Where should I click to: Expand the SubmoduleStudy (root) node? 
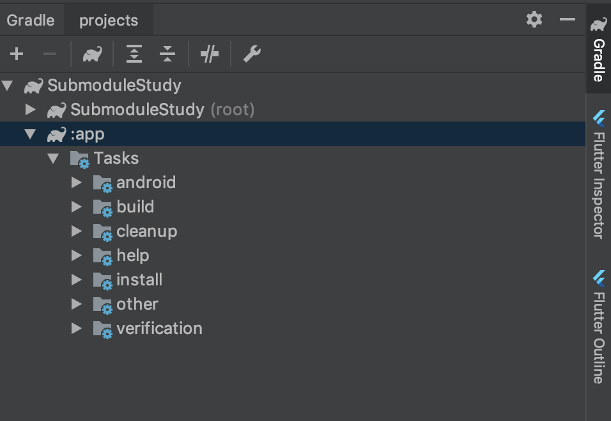pos(31,109)
